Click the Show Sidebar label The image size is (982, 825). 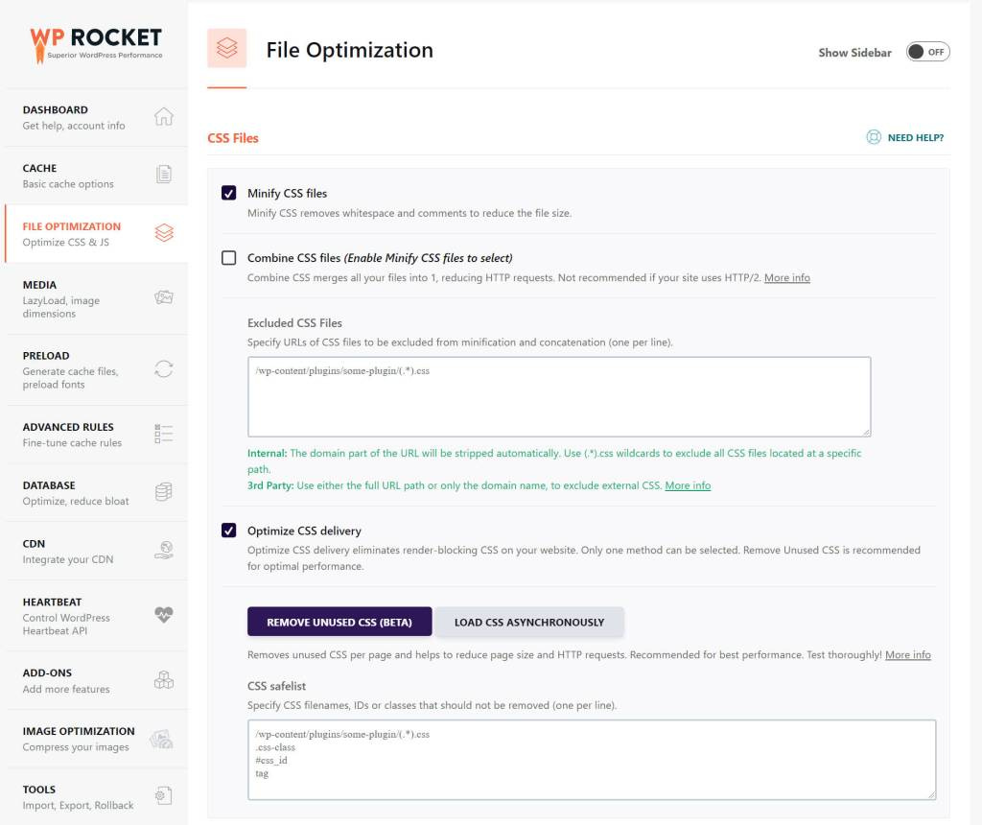tap(854, 53)
